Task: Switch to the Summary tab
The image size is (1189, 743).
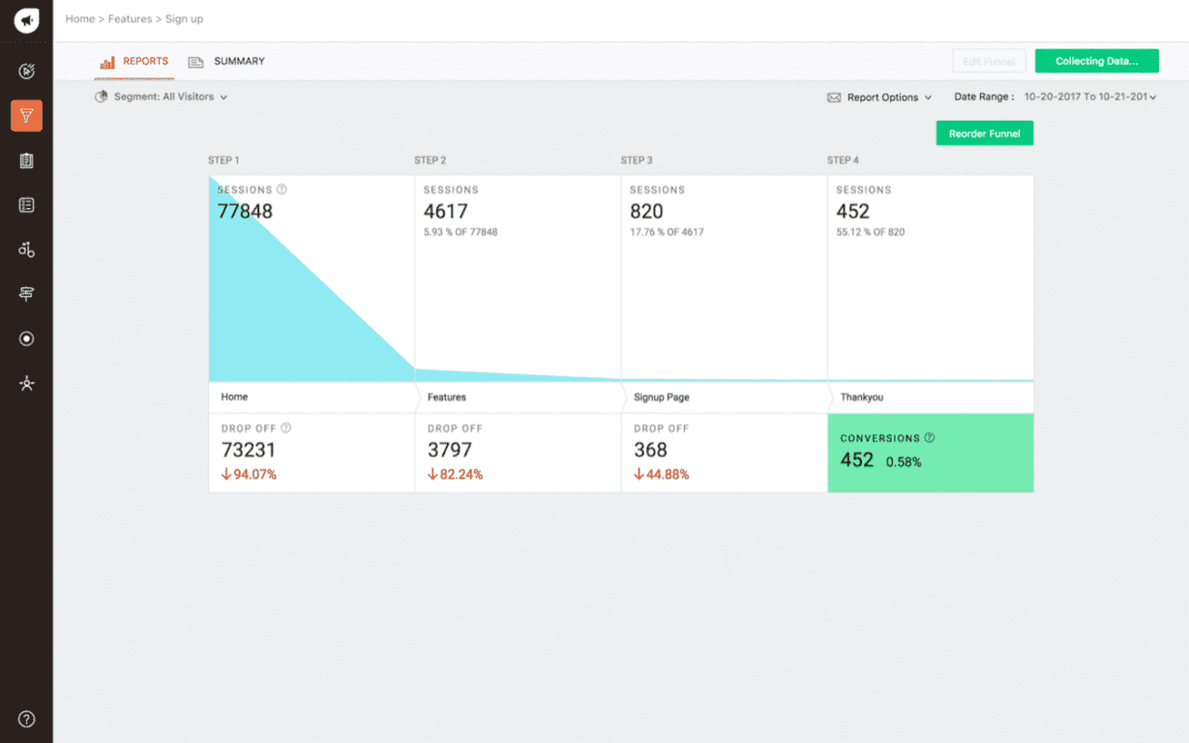Action: (x=228, y=61)
